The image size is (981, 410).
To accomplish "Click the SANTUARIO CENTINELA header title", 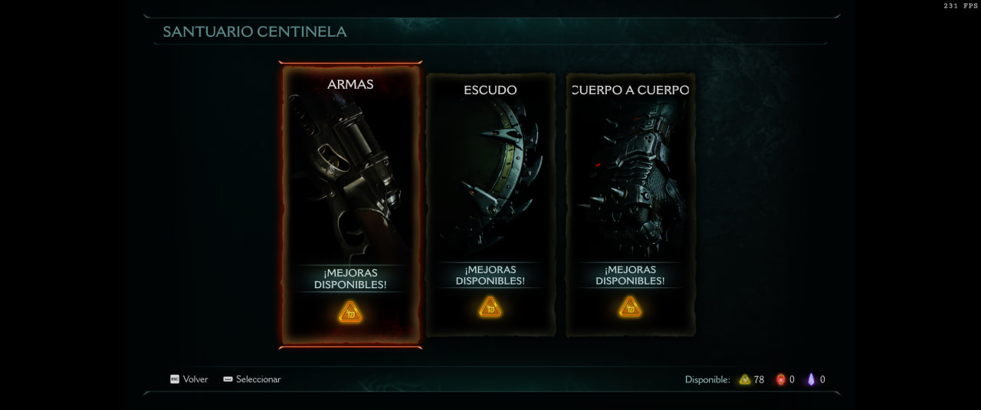I will (x=254, y=31).
